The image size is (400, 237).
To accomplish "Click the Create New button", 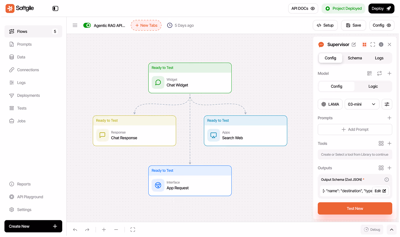I will coord(33,226).
